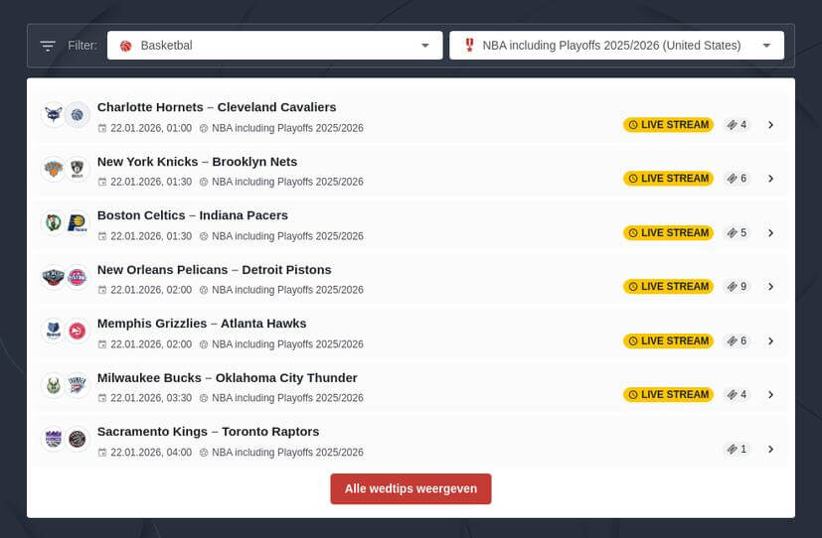Image resolution: width=822 pixels, height=538 pixels.
Task: Expand Pelicans – Pistons row chevron arrow
Action: [x=770, y=287]
